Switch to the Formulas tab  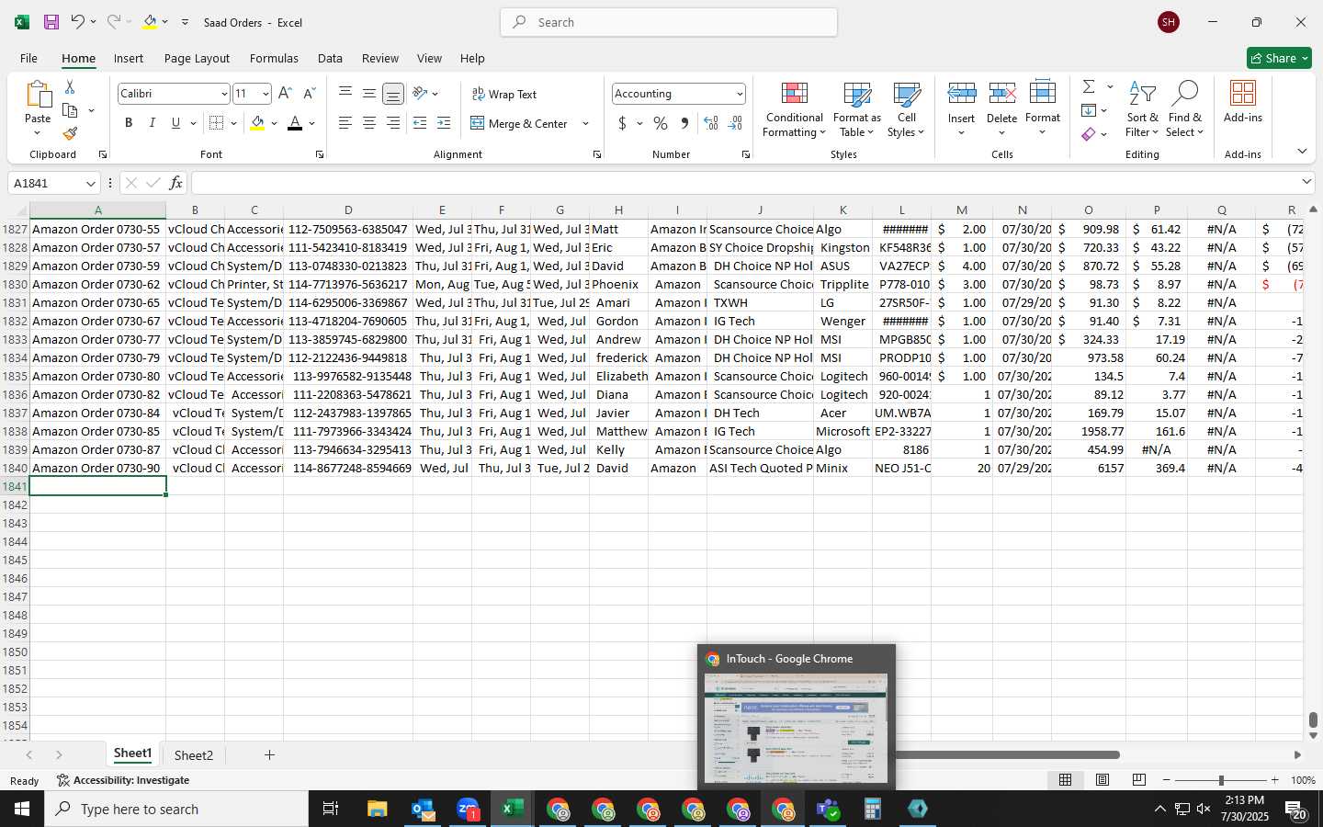pyautogui.click(x=274, y=58)
